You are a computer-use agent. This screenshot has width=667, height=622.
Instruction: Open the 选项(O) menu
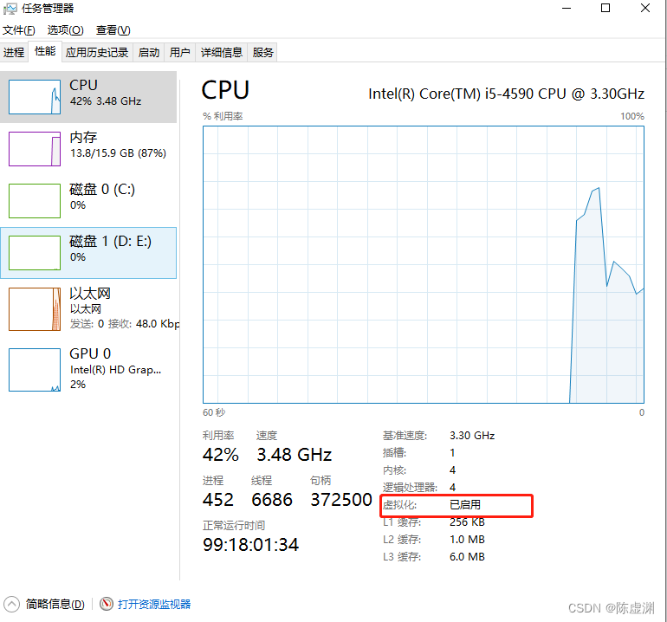(65, 30)
